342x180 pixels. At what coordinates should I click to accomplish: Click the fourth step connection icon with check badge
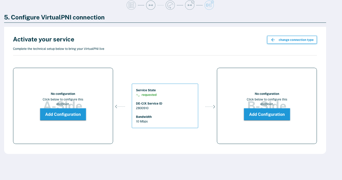[190, 5]
